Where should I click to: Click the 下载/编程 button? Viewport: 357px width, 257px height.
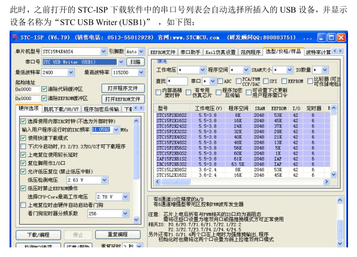pyautogui.click(x=38, y=235)
